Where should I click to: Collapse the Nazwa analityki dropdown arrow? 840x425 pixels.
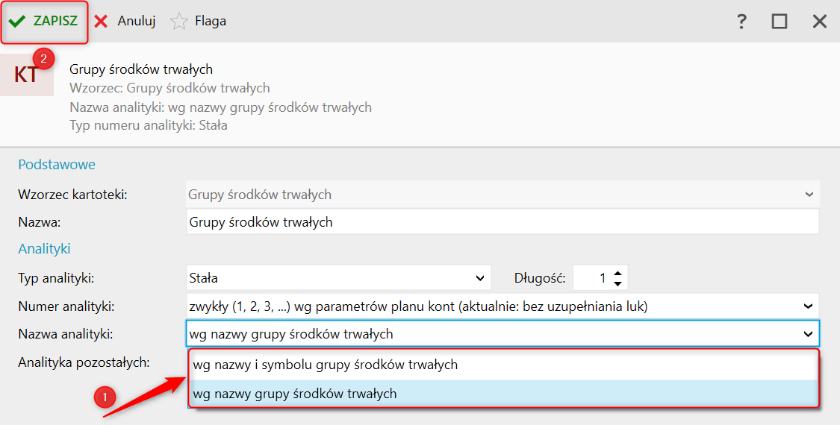(x=809, y=334)
